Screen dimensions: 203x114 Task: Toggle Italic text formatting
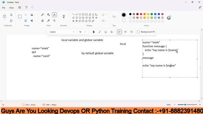(x=100, y=32)
